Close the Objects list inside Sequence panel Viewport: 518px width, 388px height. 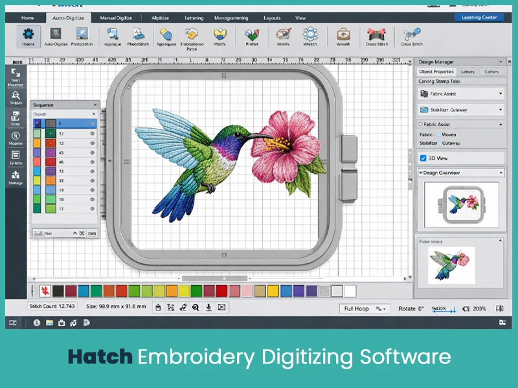tap(94, 114)
